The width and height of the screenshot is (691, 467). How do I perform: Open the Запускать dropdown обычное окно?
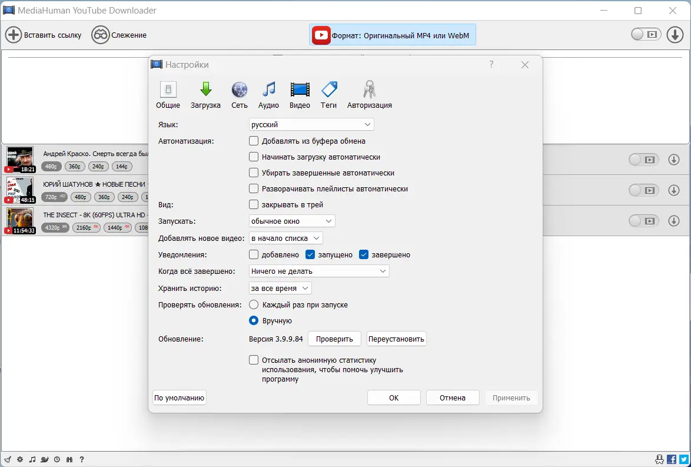(x=292, y=221)
